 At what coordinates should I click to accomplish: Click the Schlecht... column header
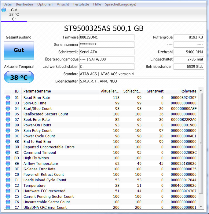[x=132, y=91]
